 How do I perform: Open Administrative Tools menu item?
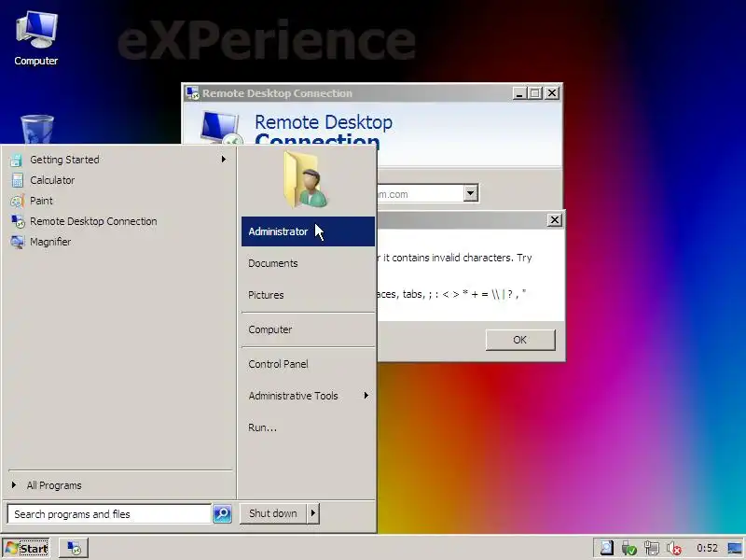pyautogui.click(x=308, y=396)
